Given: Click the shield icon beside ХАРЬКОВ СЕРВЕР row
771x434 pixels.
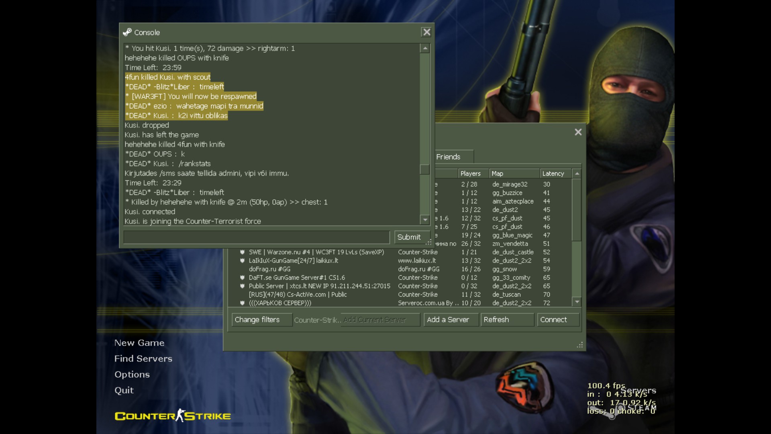Looking at the screenshot, I should [x=242, y=303].
